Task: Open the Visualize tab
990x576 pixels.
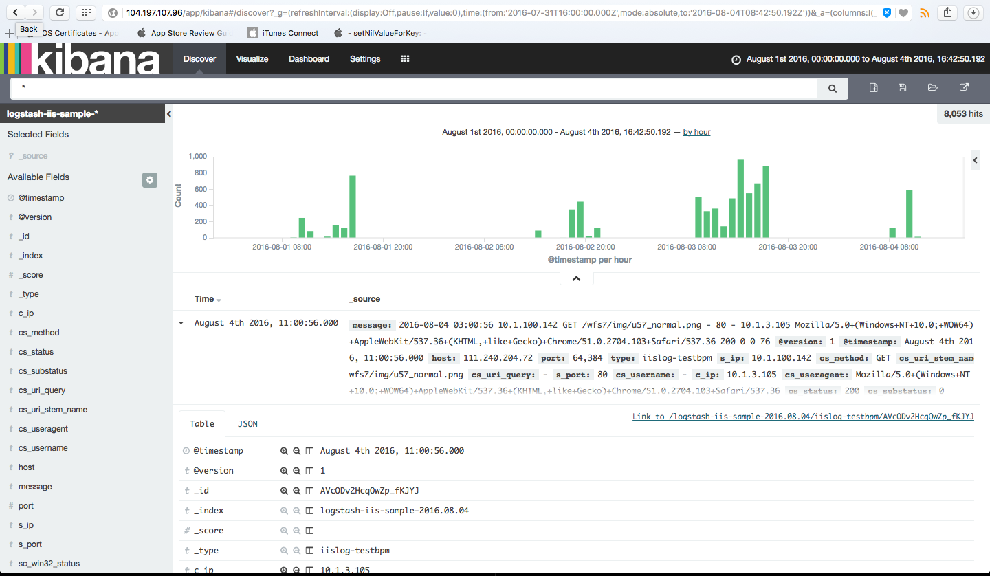Action: pos(252,59)
